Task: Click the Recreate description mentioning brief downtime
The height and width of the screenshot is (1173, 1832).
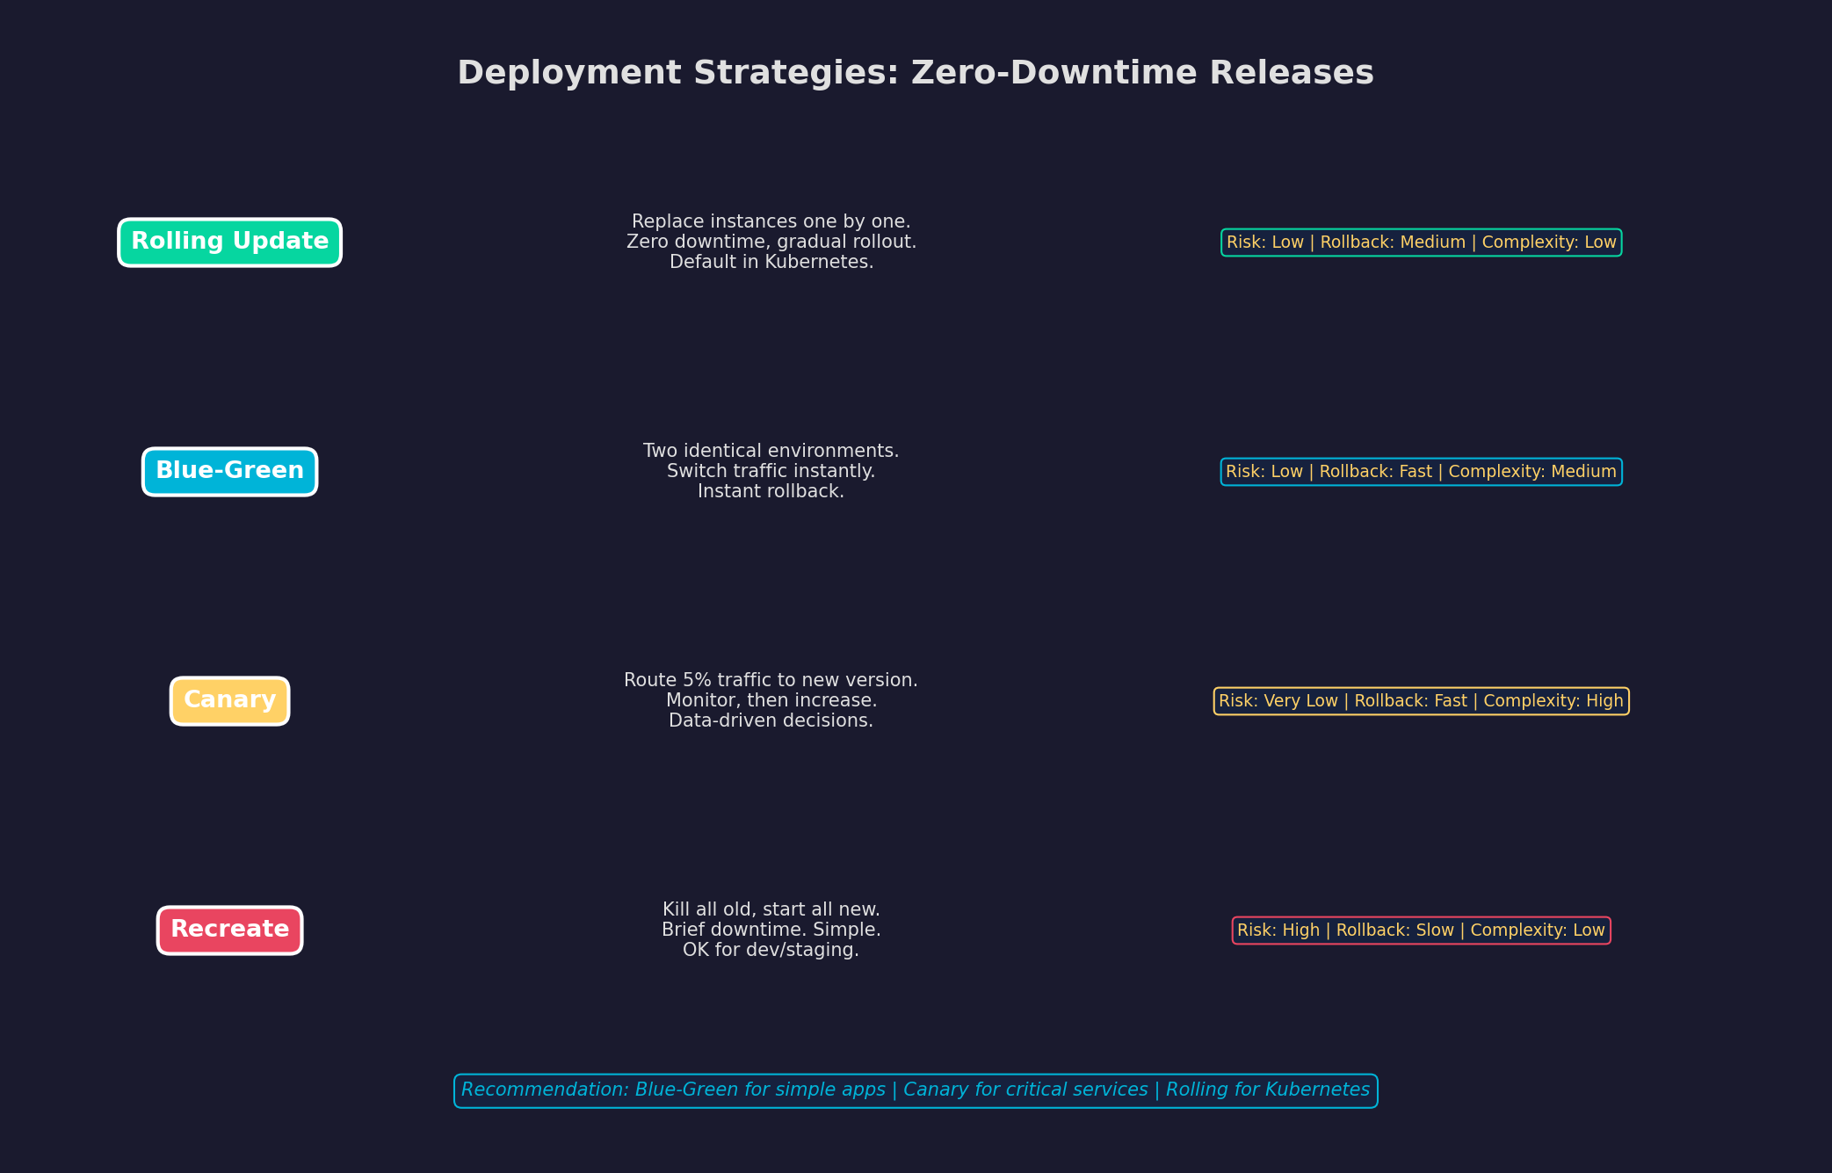Action: [771, 929]
